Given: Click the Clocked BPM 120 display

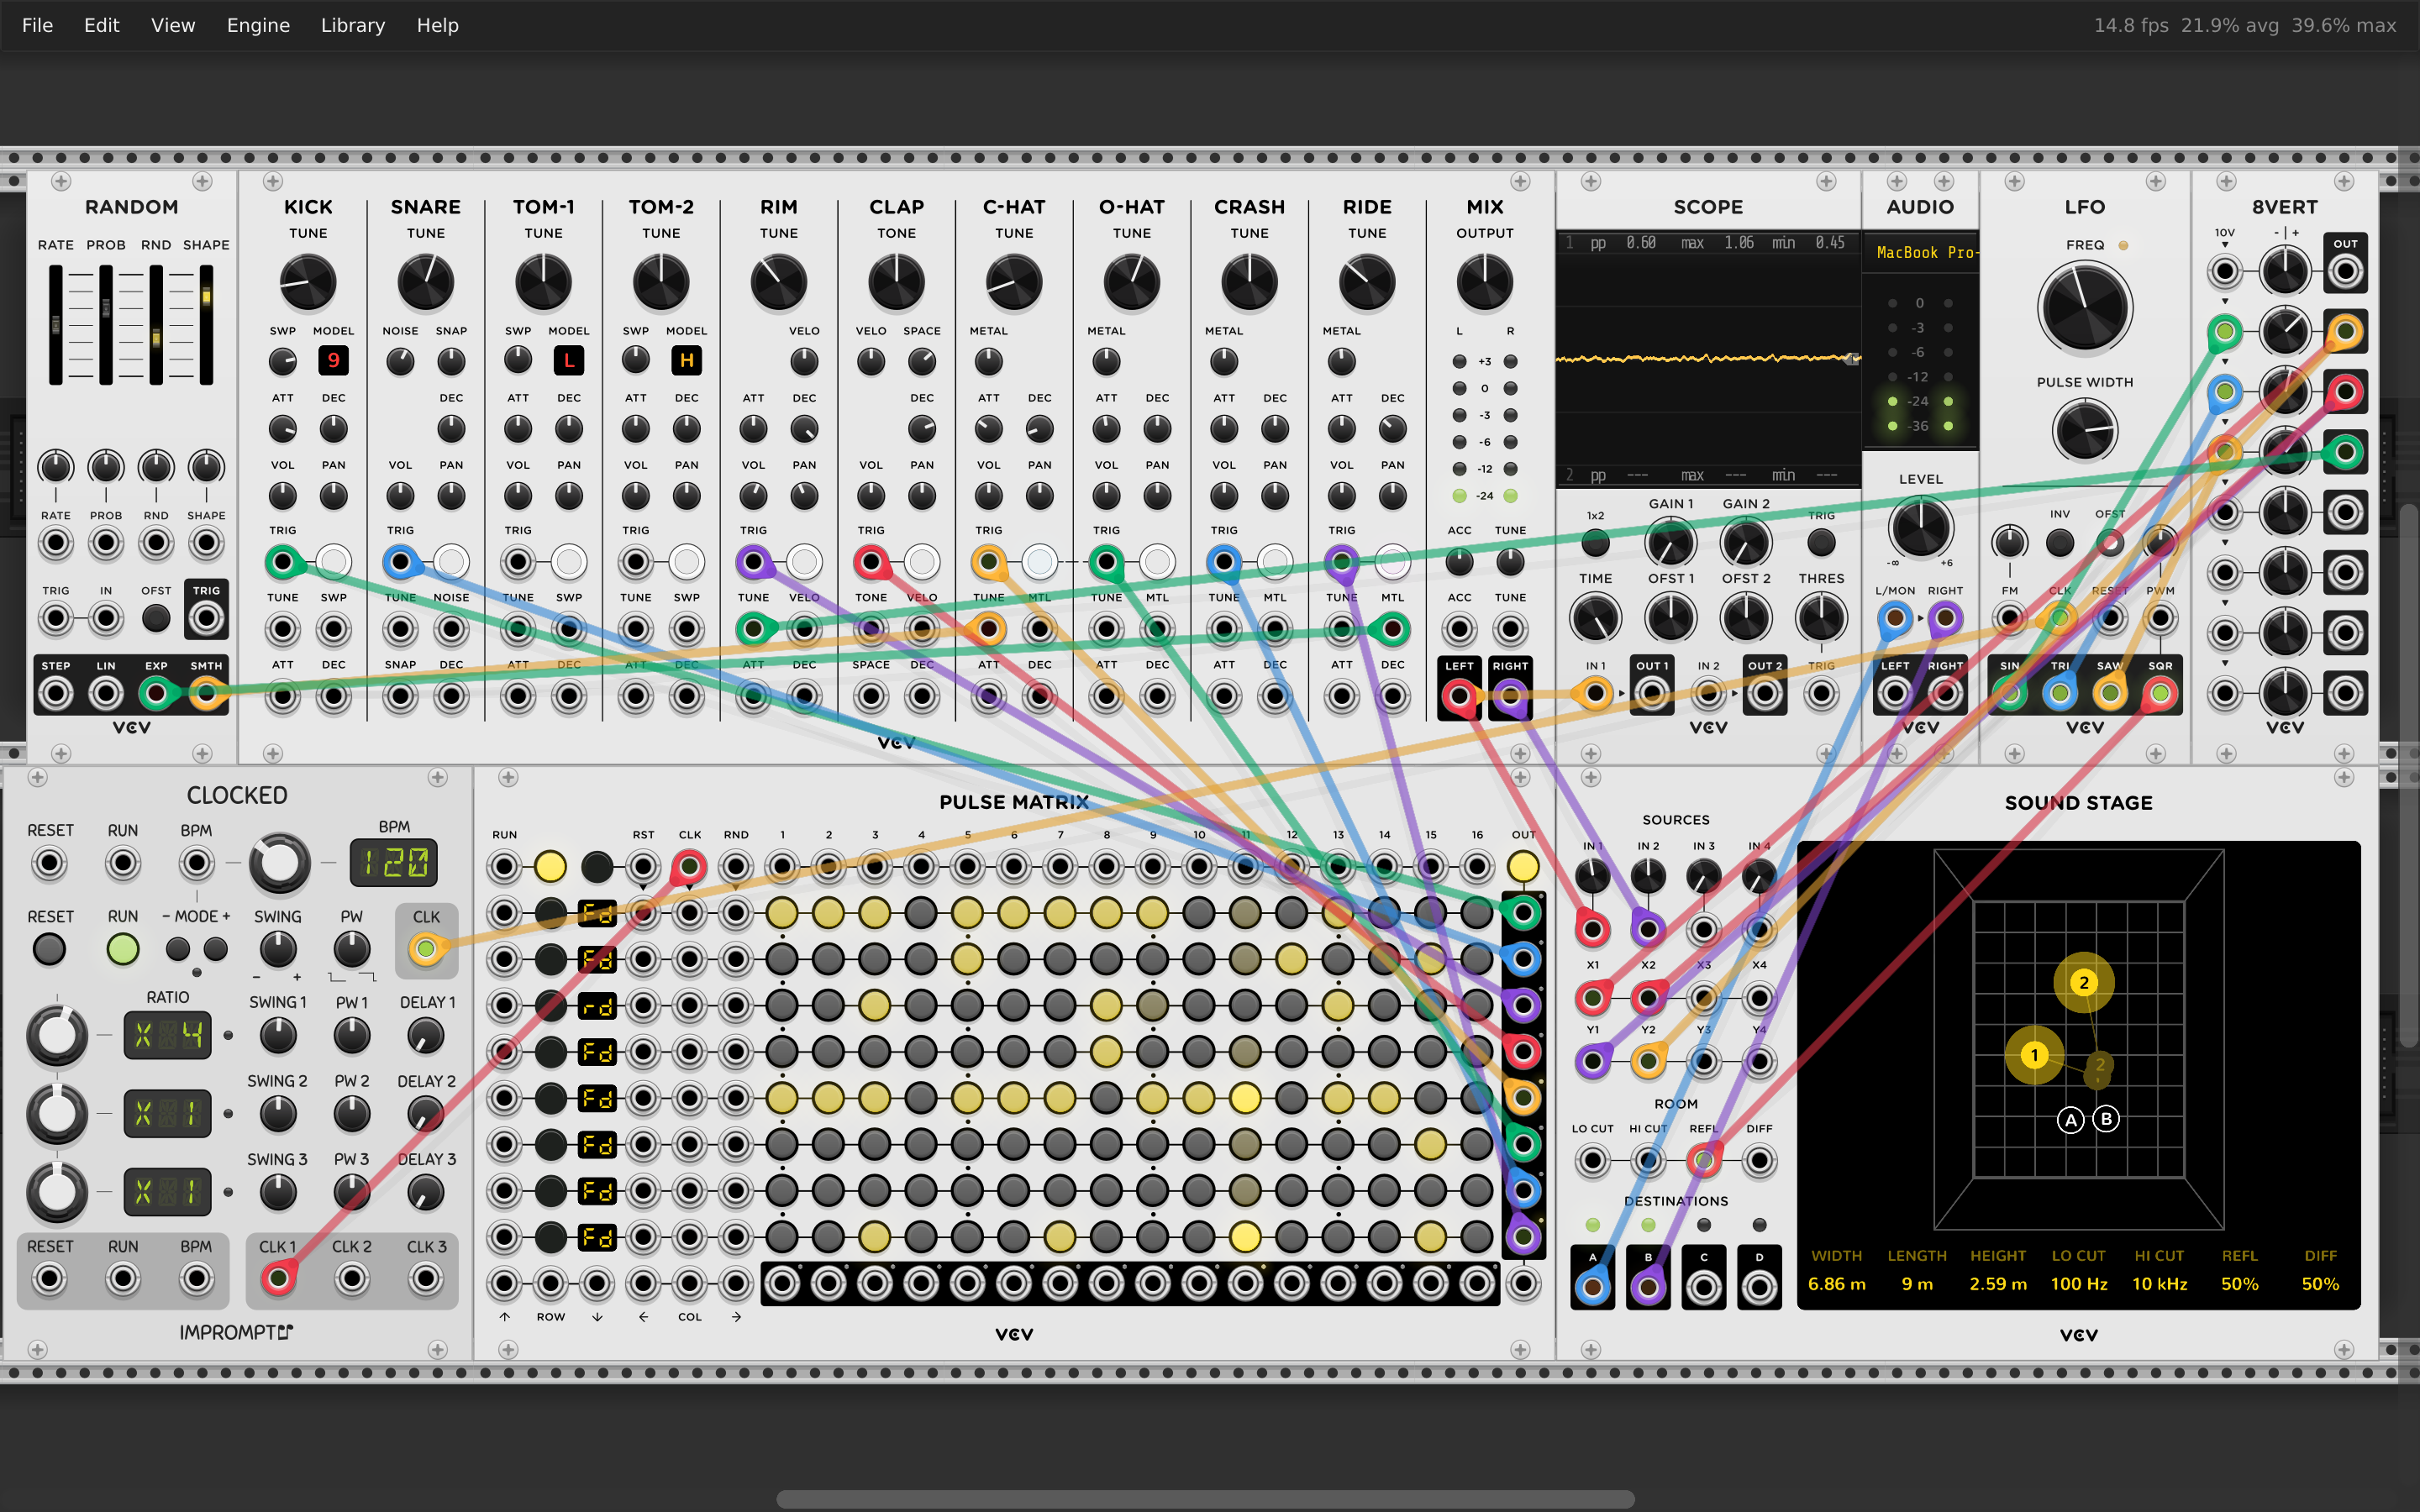Looking at the screenshot, I should 394,862.
